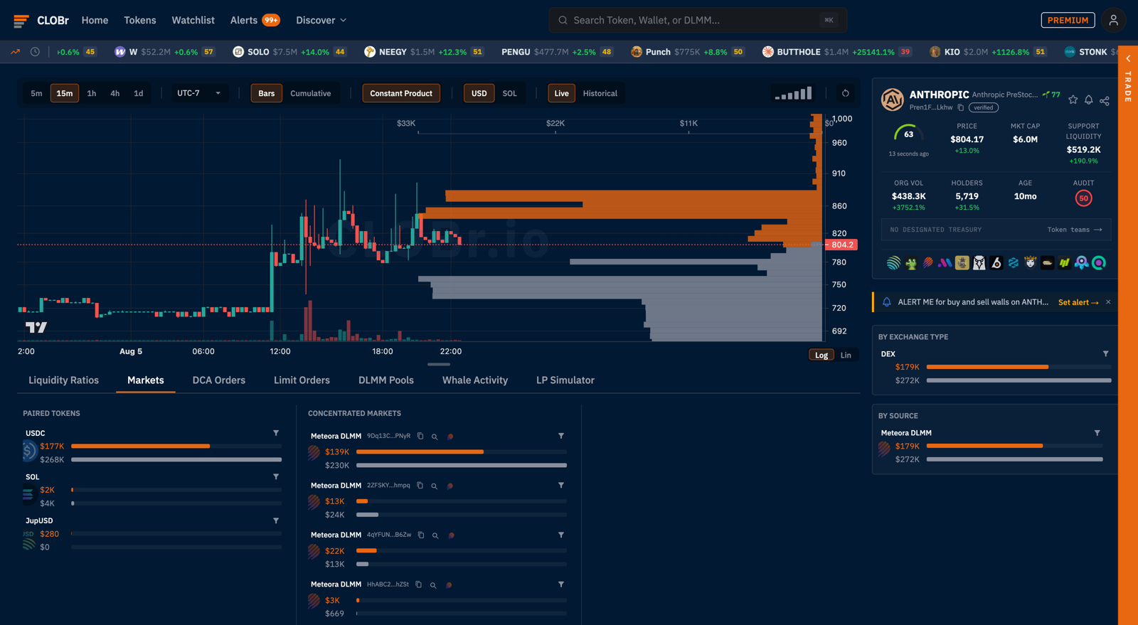Click the CLOBr logo icon

pyautogui.click(x=21, y=21)
